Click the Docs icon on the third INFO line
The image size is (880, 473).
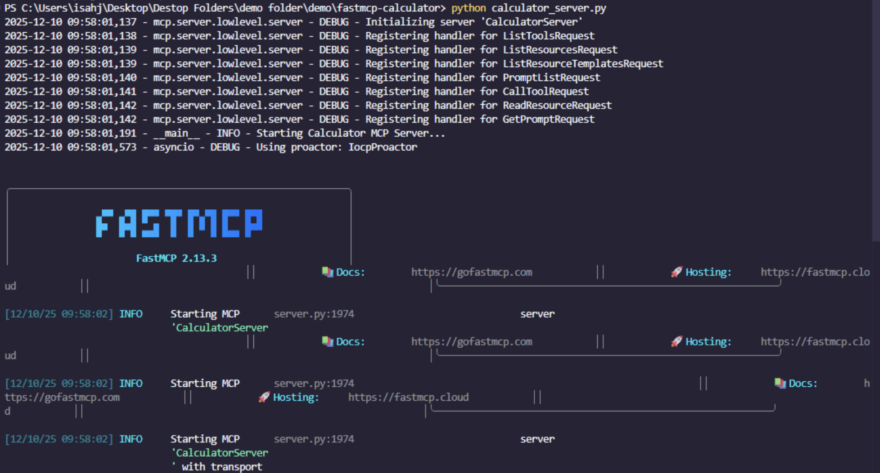780,383
